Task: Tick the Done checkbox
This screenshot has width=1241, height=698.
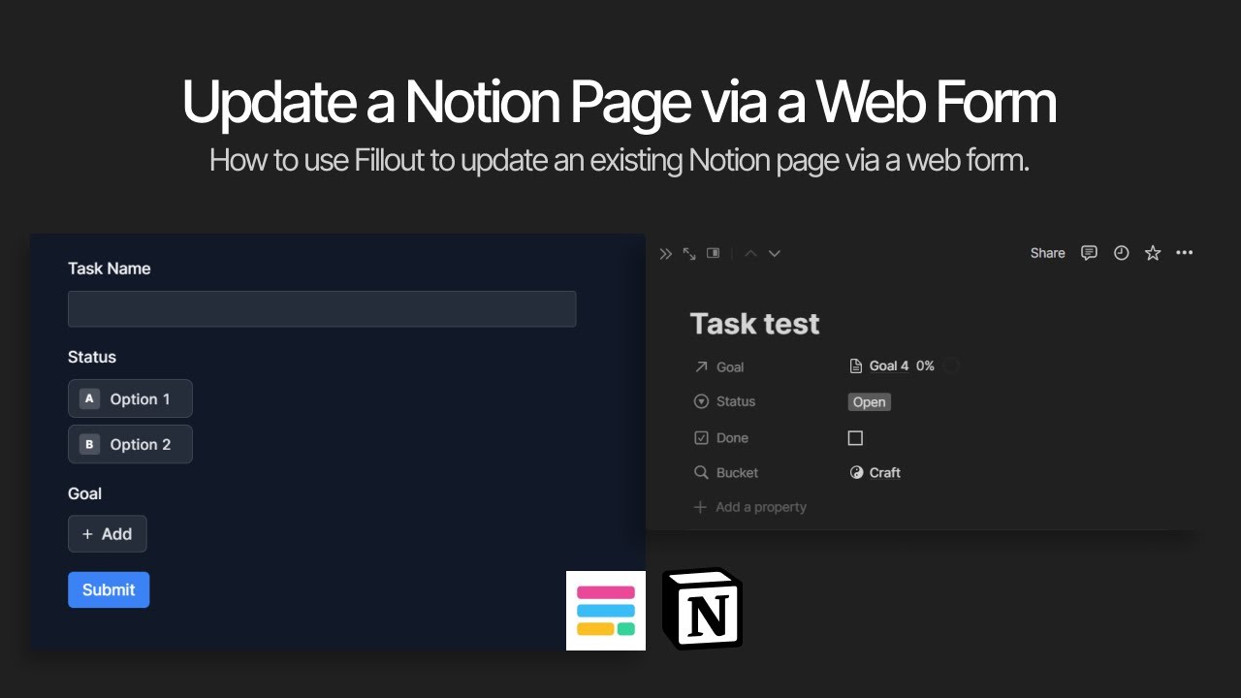Action: [x=855, y=438]
